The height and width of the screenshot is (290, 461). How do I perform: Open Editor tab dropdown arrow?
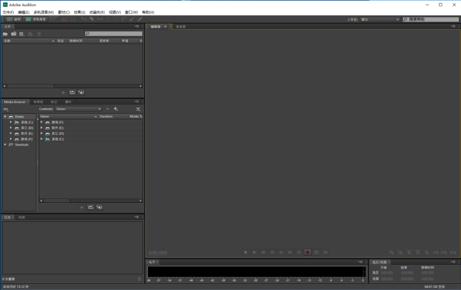tap(166, 27)
